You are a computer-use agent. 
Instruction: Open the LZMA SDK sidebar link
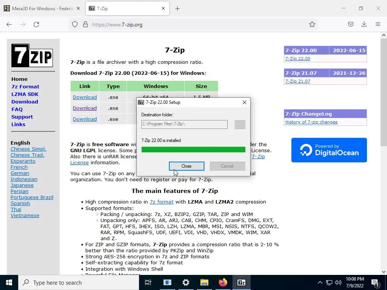tap(25, 94)
